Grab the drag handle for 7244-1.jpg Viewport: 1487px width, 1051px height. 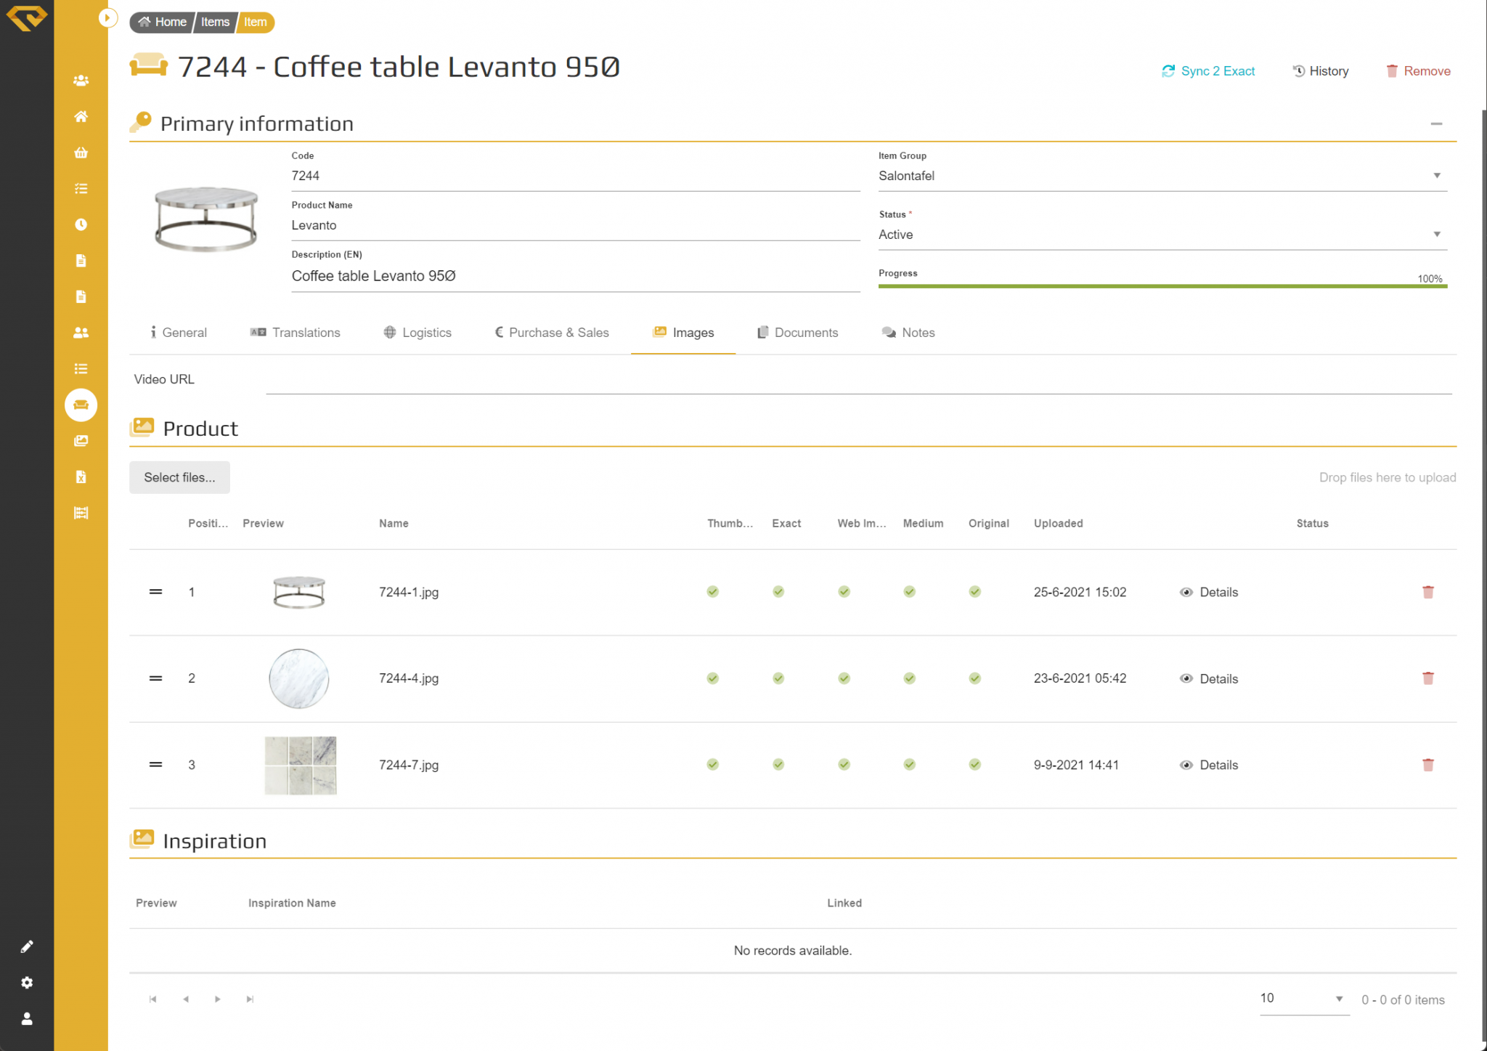tap(155, 592)
